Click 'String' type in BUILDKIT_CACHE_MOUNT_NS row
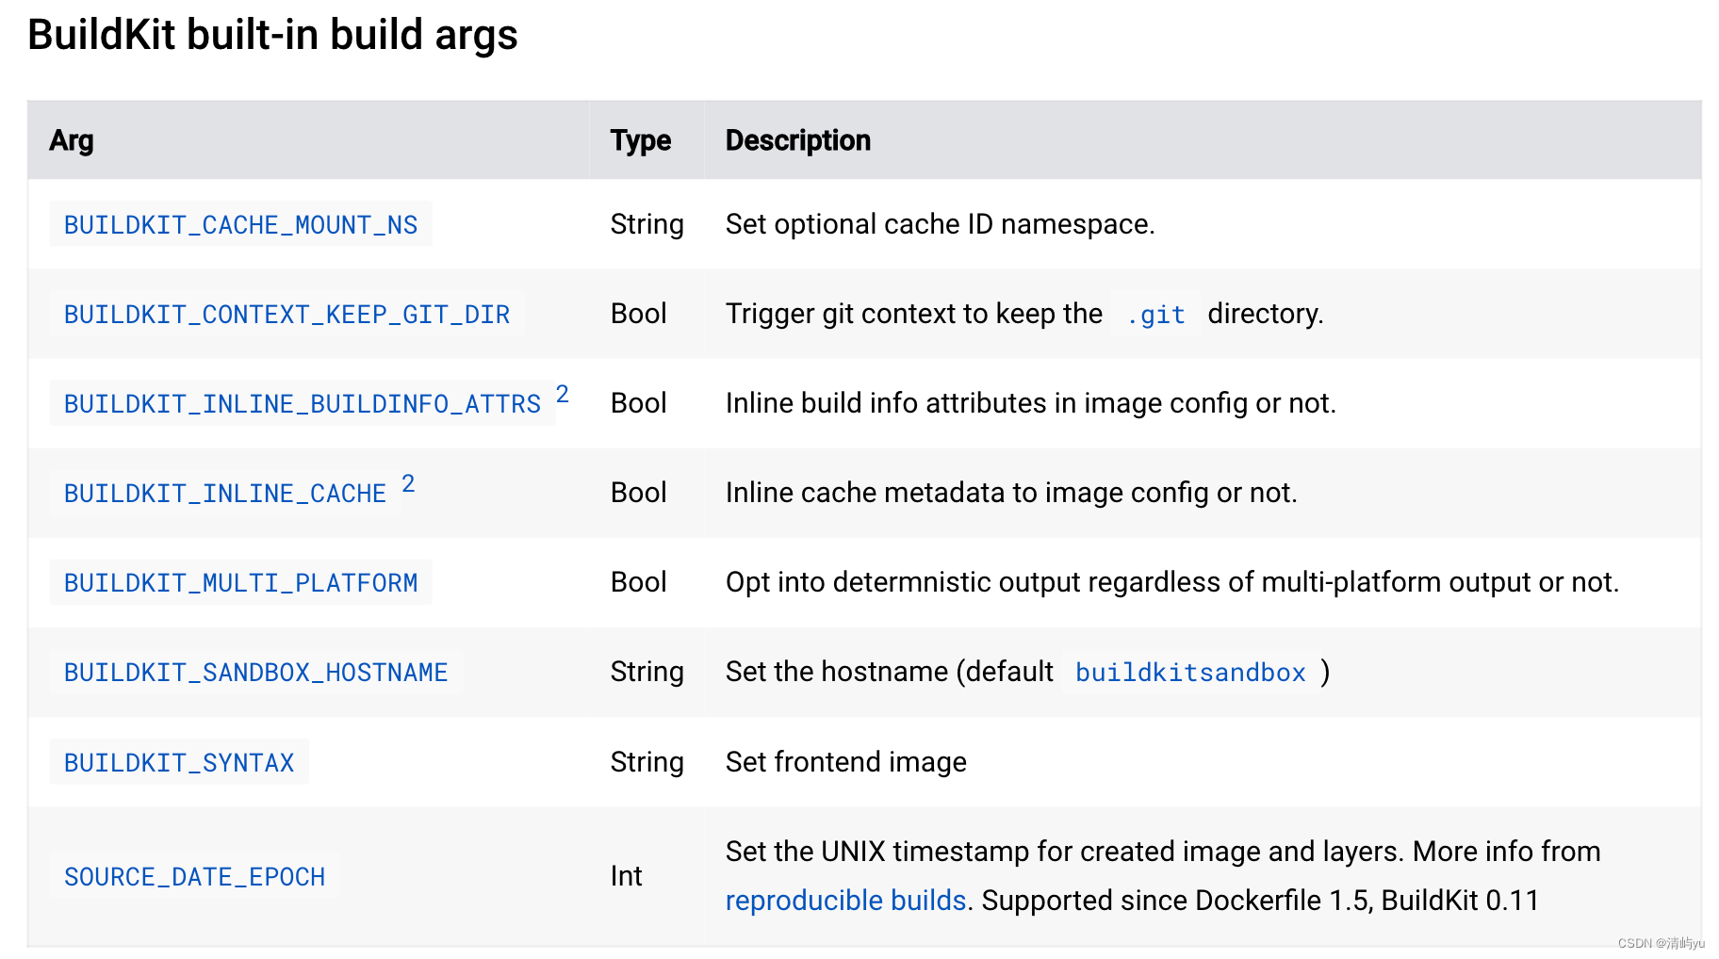 click(647, 224)
